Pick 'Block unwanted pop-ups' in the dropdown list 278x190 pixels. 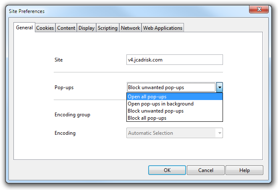pyautogui.click(x=174, y=111)
